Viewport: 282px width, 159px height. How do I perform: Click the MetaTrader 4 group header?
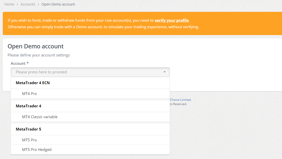coord(90,106)
